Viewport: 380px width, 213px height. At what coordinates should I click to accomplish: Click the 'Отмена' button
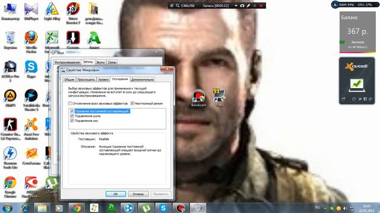[x=138, y=194]
